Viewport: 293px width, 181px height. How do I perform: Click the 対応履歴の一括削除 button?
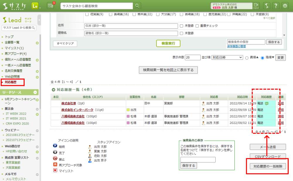(268, 166)
